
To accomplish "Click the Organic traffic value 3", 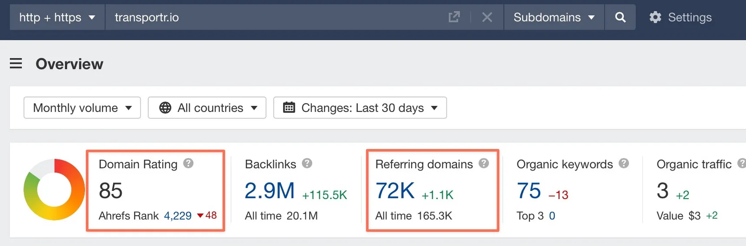I will (663, 191).
